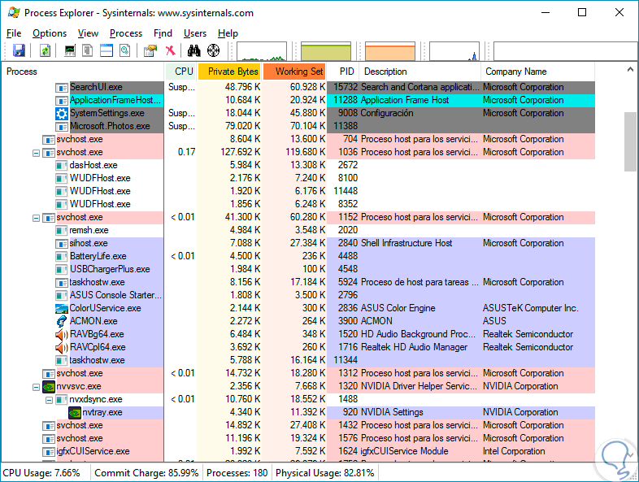Viewport: 639px width, 482px height.
Task: Collapse the svchost.exe tree with PID 1152
Action: click(x=37, y=217)
